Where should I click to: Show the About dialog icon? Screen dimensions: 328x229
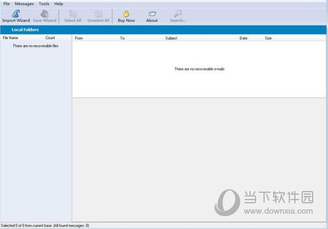pos(152,17)
